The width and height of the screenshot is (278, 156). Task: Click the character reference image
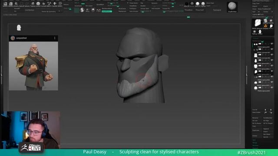(x=33, y=66)
